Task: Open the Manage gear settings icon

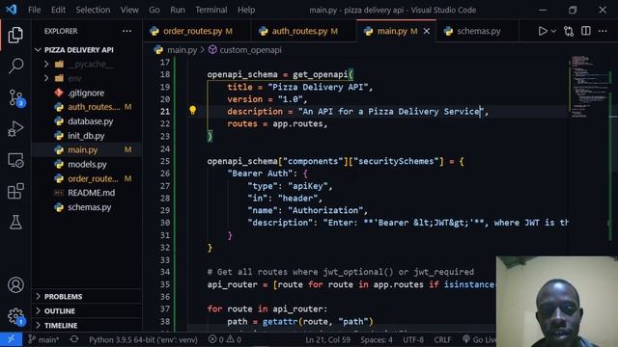Action: pos(15,316)
